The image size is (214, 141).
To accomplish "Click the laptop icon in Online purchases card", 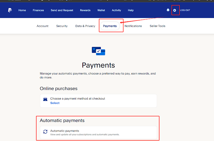I will tap(45, 99).
